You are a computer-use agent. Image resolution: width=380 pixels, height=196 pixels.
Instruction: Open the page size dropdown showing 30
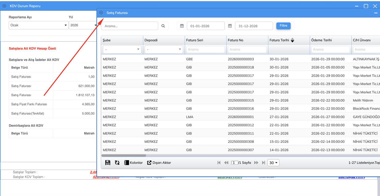pyautogui.click(x=273, y=163)
